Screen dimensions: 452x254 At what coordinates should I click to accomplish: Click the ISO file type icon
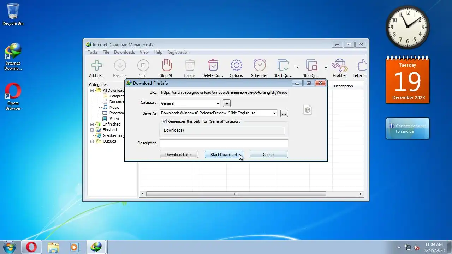(308, 110)
